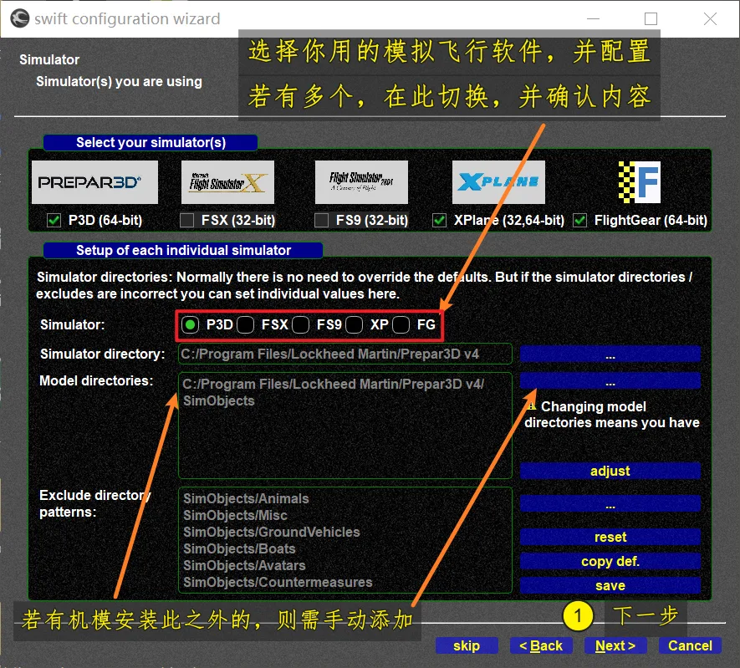Proceed with the Next > button
This screenshot has width=740, height=668.
point(615,645)
